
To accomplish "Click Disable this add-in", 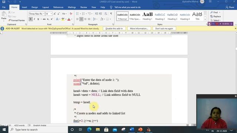I will (x=114, y=28).
